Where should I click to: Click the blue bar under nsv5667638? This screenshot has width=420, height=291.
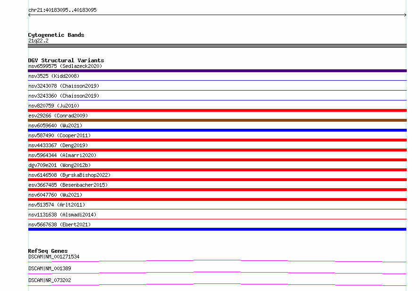click(217, 229)
